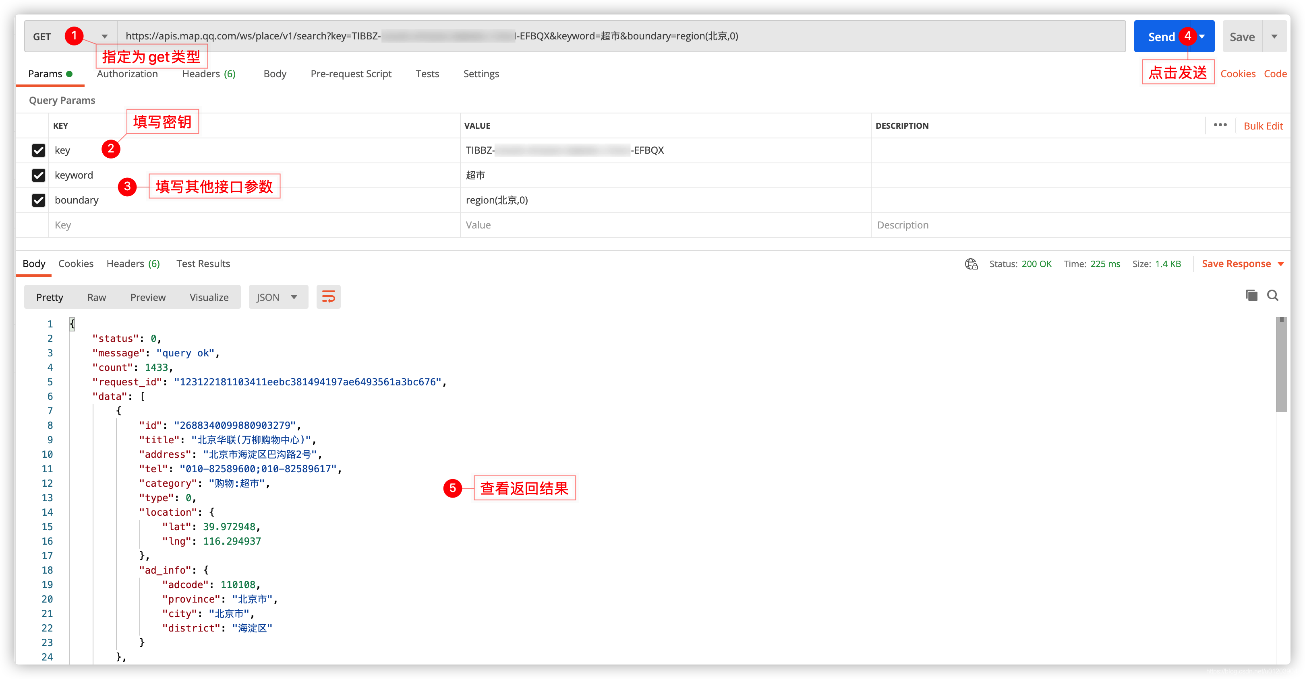Open the three-dots column options
Viewport: 1305px width, 679px height.
pyautogui.click(x=1220, y=125)
